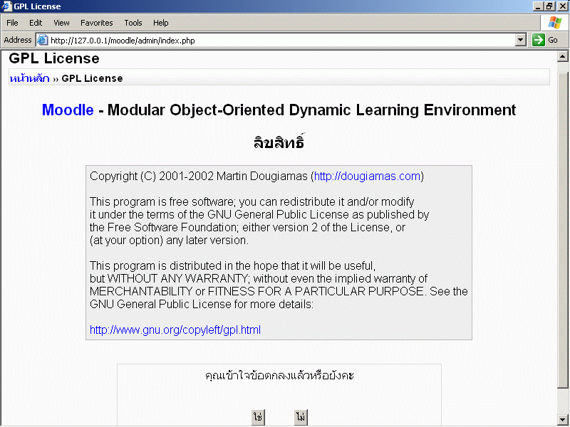Click the scrollbar up arrow
Image resolution: width=570 pixels, height=427 pixels.
(x=562, y=57)
